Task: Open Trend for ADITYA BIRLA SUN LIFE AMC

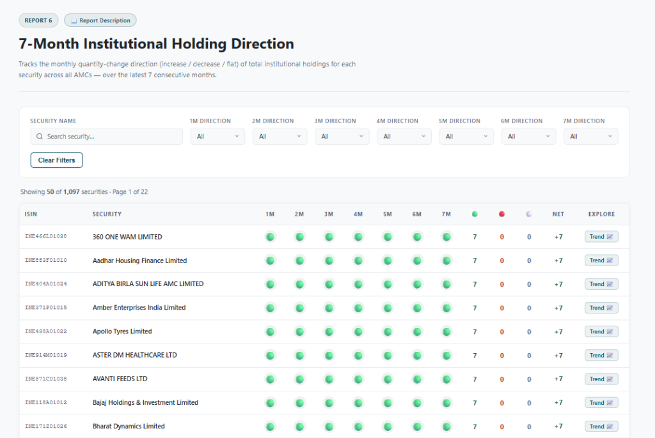Action: 601,284
